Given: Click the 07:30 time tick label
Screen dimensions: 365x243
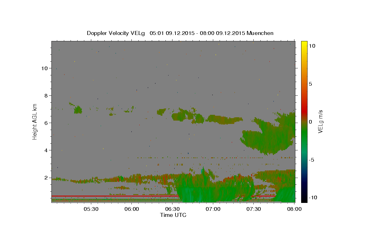Looking at the screenshot, I should pyautogui.click(x=254, y=209).
